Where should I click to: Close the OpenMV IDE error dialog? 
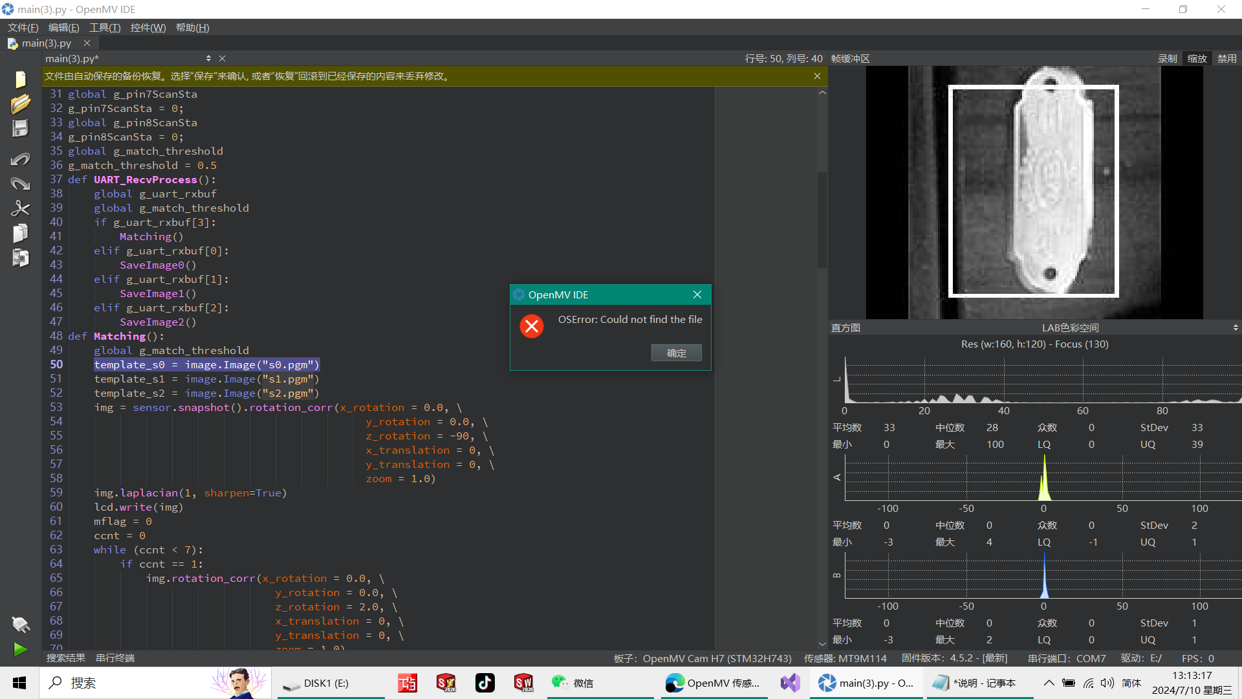(x=697, y=294)
